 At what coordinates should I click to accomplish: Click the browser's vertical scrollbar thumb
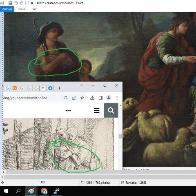[120, 136]
